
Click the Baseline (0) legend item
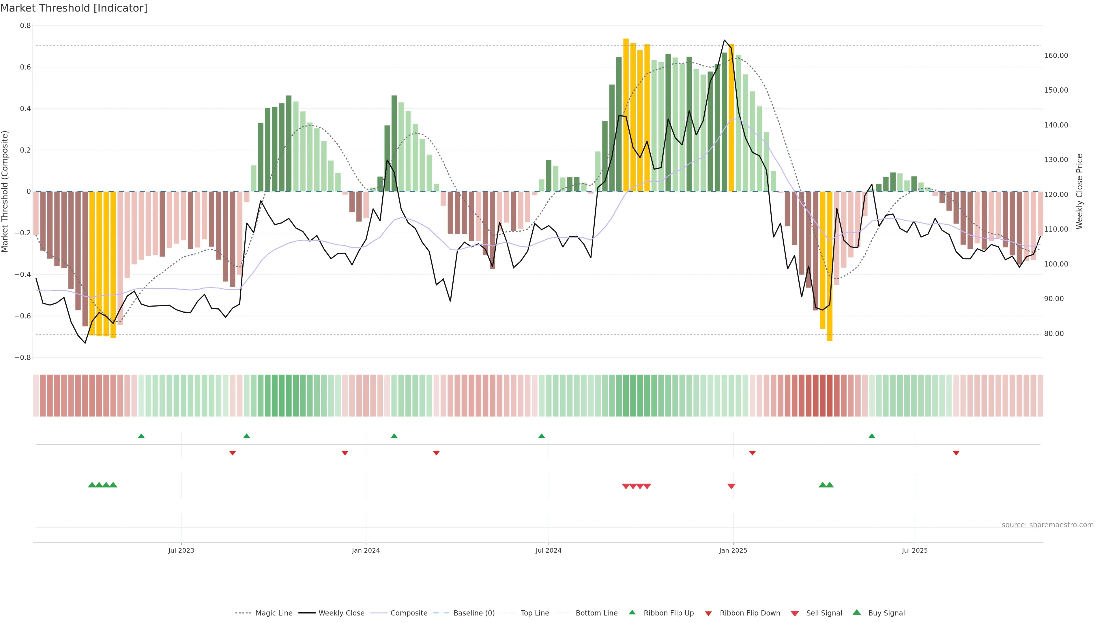click(x=474, y=613)
